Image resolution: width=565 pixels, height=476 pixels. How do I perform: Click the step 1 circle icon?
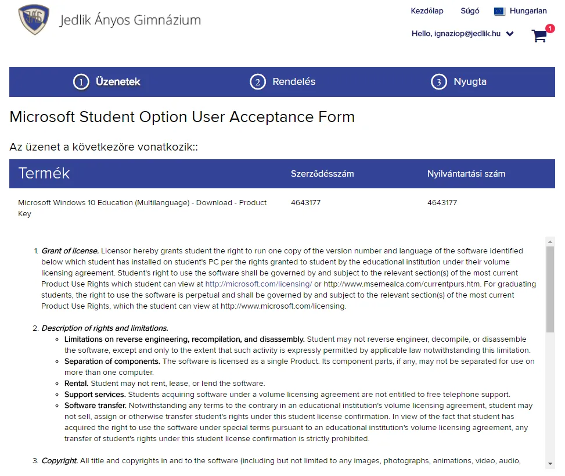[x=81, y=82]
